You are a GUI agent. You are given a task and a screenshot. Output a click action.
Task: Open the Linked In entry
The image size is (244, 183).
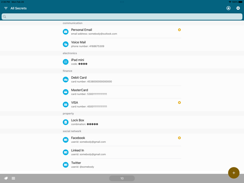point(122,152)
